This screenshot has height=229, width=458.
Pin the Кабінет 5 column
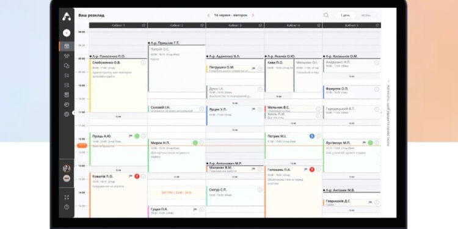[377, 26]
